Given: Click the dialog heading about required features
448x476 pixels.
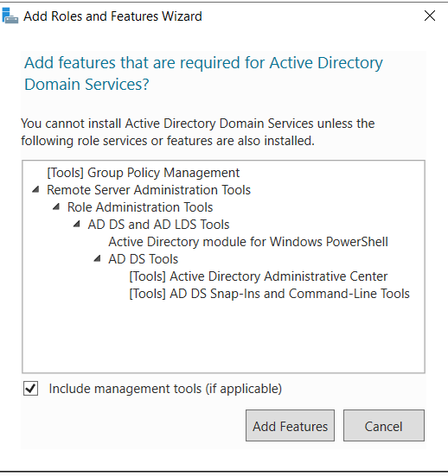Looking at the screenshot, I should [x=203, y=73].
